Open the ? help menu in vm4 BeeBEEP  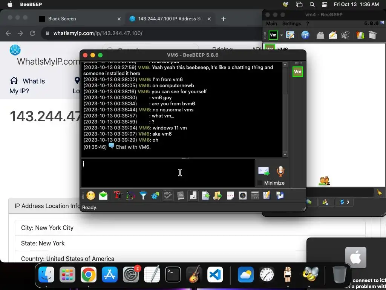[308, 24]
